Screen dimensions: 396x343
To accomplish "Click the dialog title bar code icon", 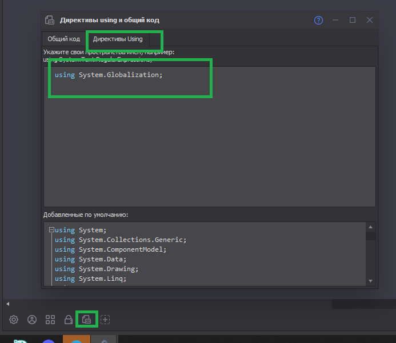I will coord(50,20).
